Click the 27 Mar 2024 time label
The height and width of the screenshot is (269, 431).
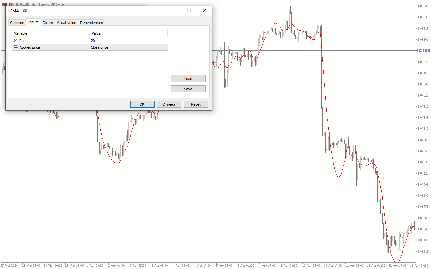click(10, 266)
